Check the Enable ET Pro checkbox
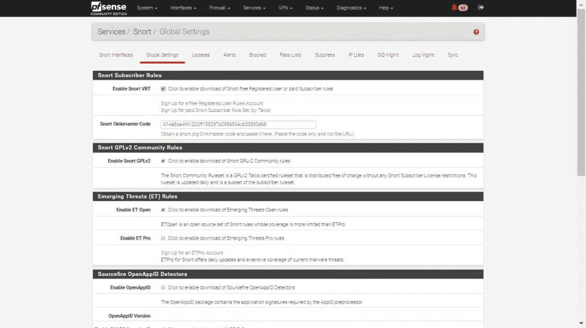This screenshot has height=328, width=586. pyautogui.click(x=163, y=238)
